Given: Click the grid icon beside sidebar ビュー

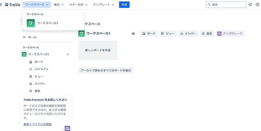Looking at the screenshot, I should (31, 77).
